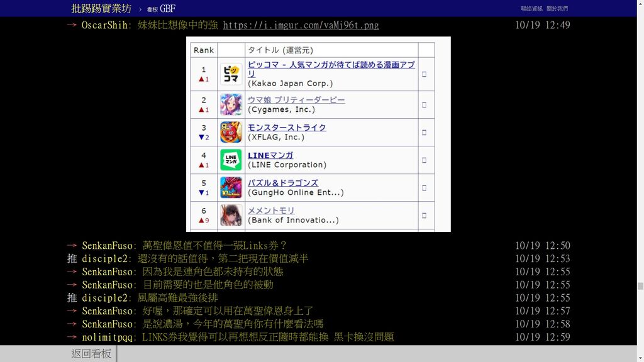The height and width of the screenshot is (362, 644).
Task: Click the page vertical scrollbar thumb
Action: click(640, 286)
